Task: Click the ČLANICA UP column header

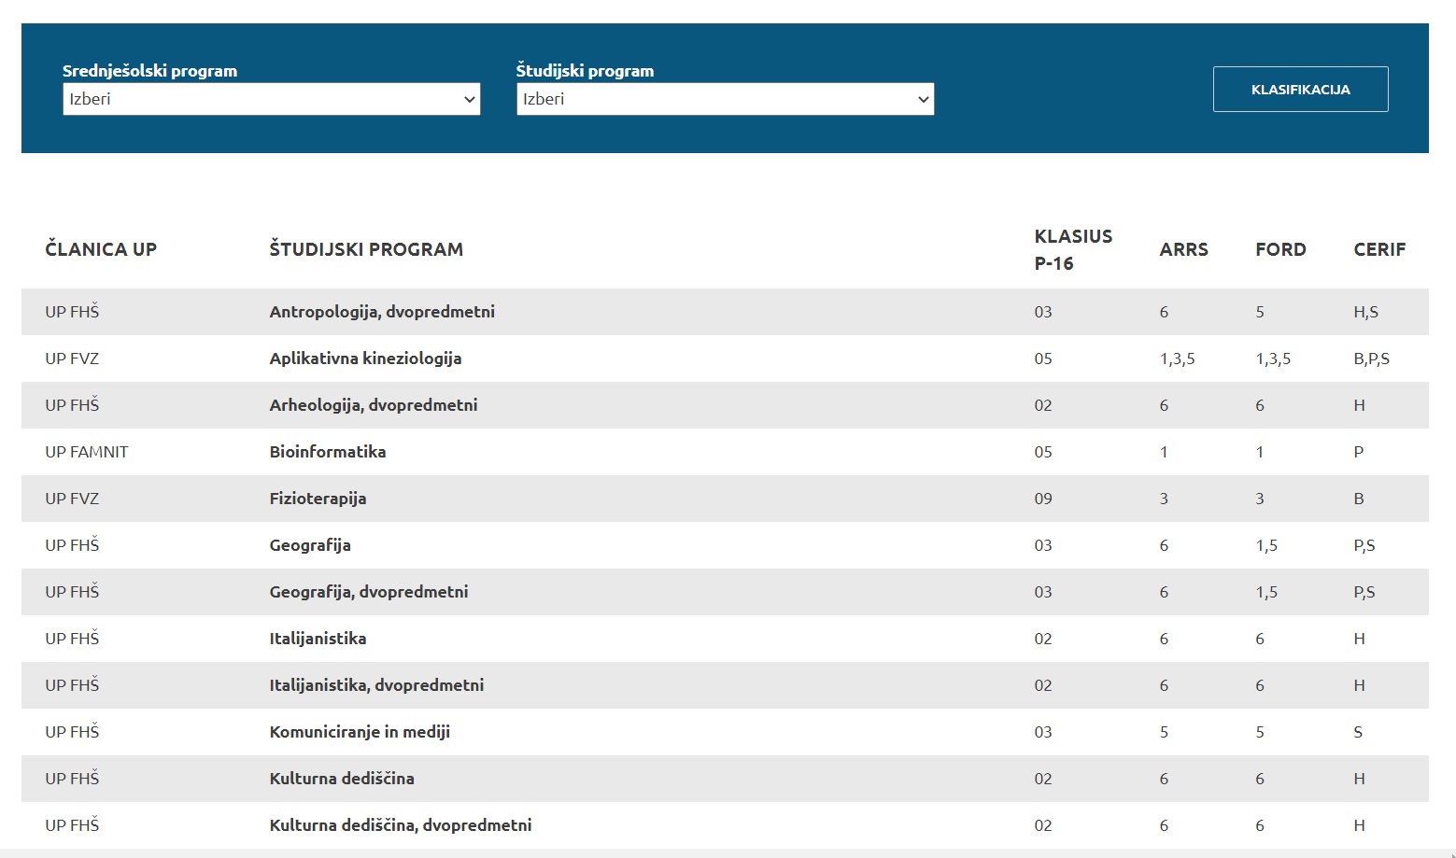Action: (101, 249)
